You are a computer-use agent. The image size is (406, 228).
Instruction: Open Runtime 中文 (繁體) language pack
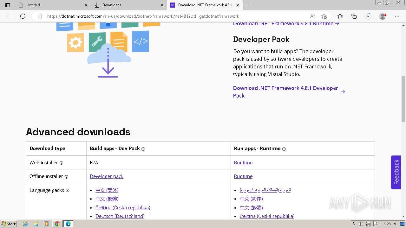251,208
